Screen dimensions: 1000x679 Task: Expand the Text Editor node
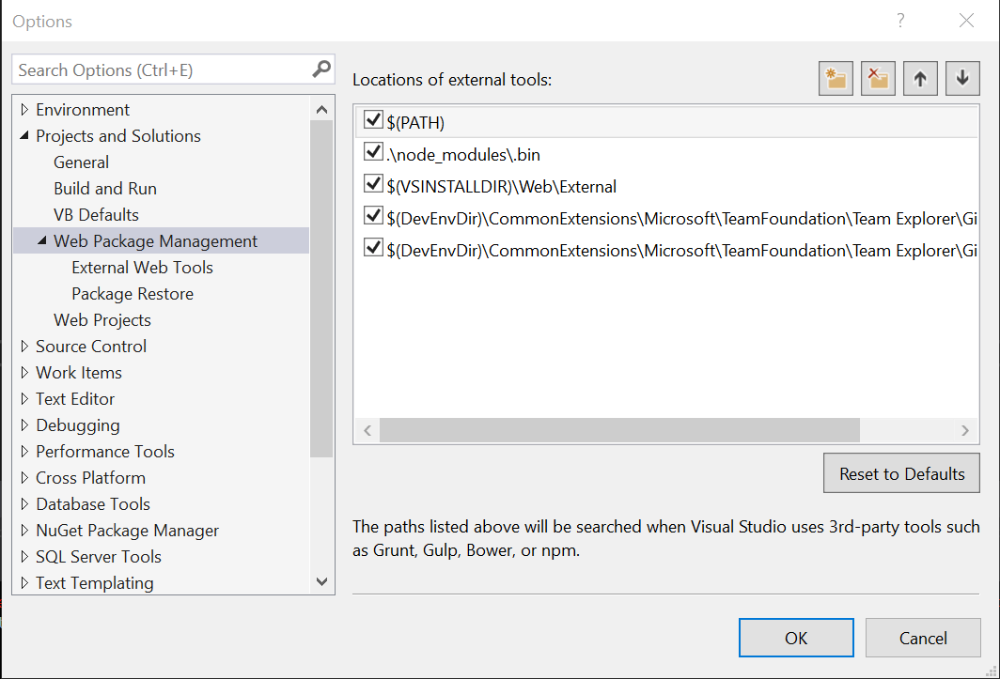coord(24,398)
